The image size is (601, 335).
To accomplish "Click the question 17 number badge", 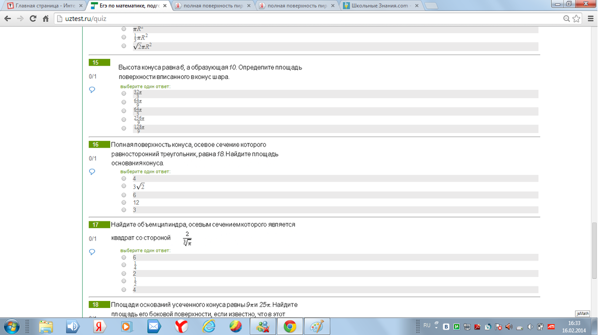I will pyautogui.click(x=99, y=224).
